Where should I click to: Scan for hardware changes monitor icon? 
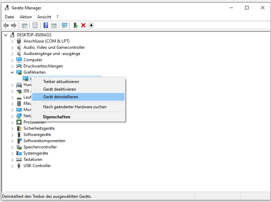point(64,26)
